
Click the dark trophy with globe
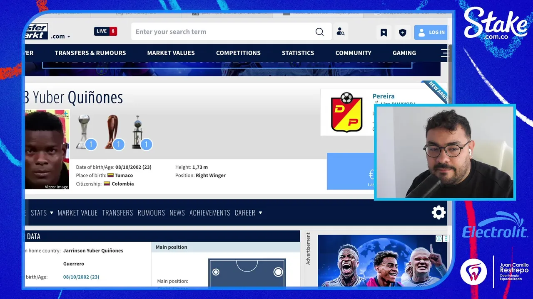click(137, 132)
